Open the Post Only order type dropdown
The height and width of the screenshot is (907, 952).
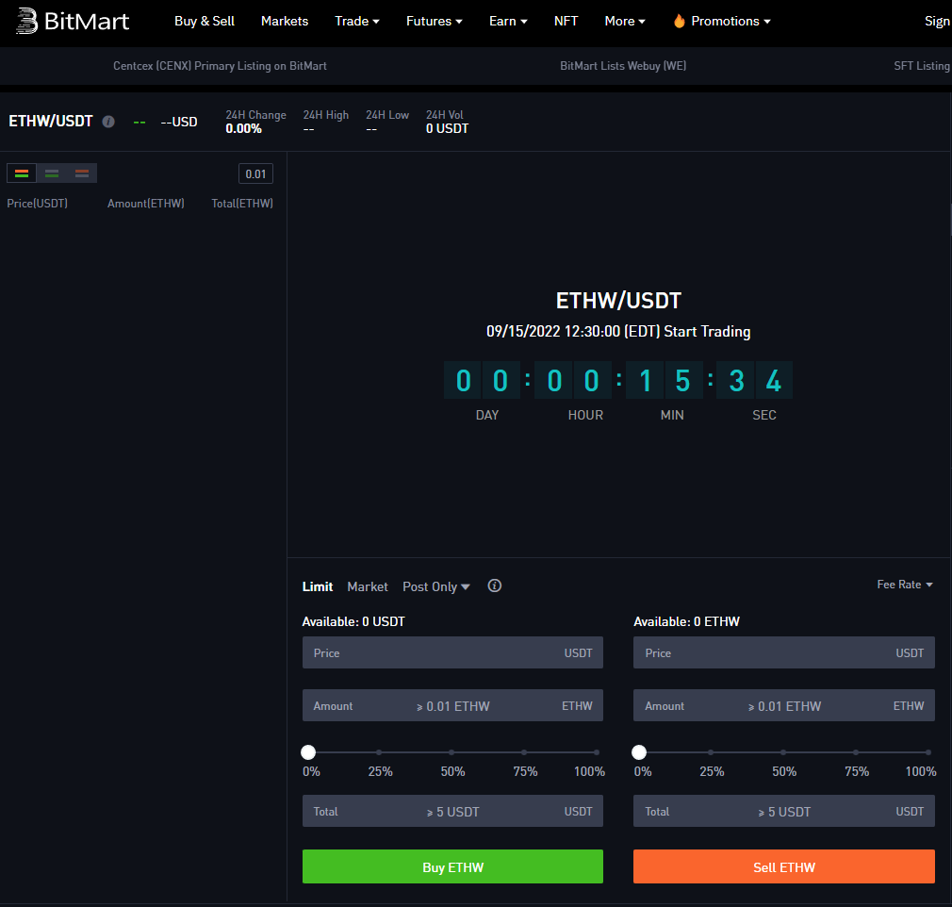(435, 586)
